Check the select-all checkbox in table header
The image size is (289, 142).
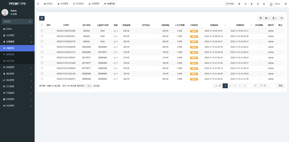(42, 25)
